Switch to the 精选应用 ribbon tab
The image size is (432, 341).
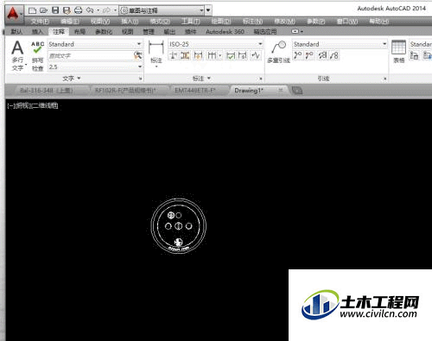click(265, 32)
